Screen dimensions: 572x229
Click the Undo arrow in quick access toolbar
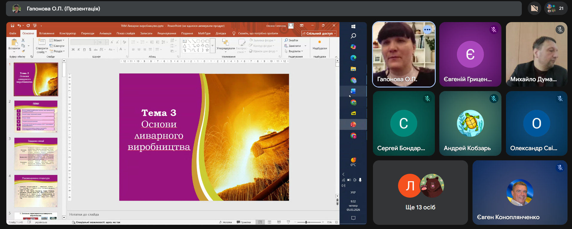(x=19, y=26)
